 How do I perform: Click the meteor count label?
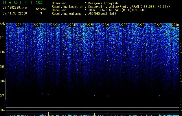[41, 9]
